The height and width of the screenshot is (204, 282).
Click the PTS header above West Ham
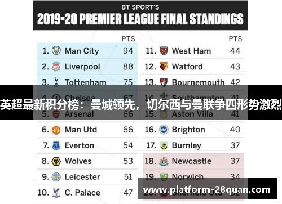[x=235, y=39]
